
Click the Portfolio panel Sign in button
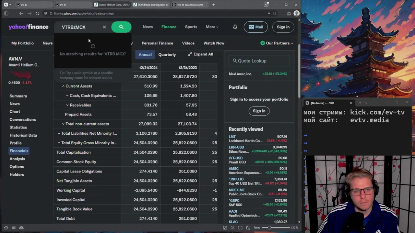(x=259, y=111)
